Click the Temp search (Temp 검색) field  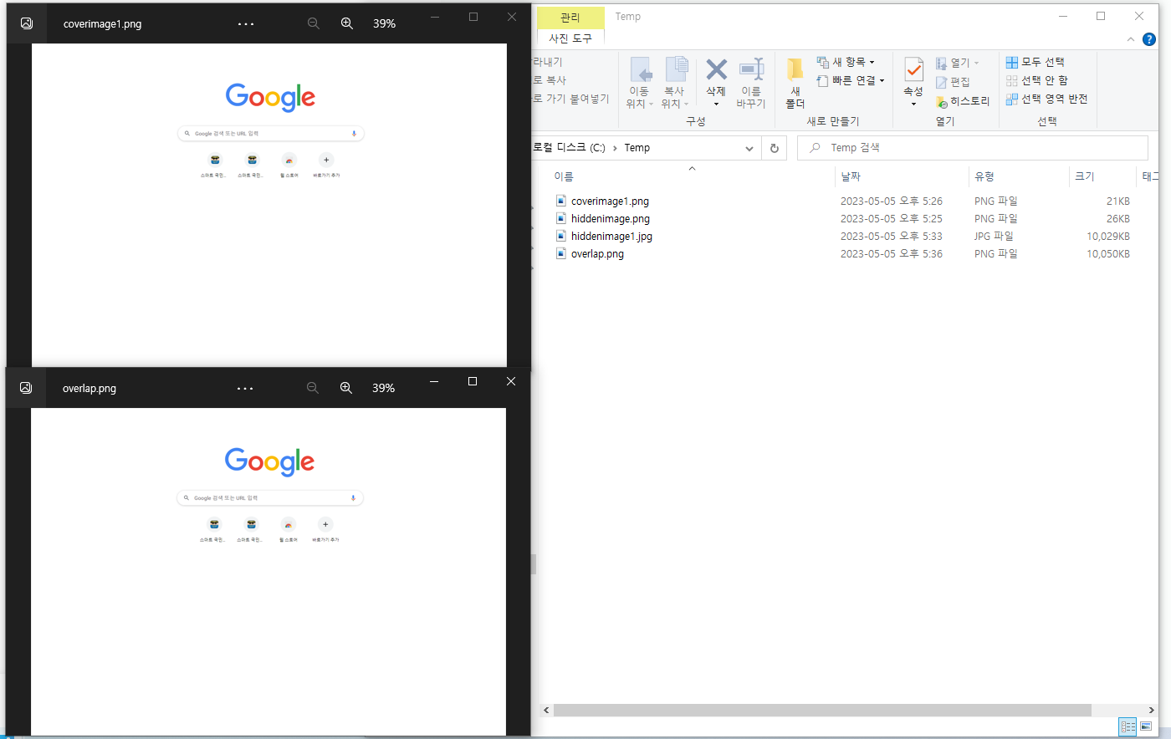(973, 148)
